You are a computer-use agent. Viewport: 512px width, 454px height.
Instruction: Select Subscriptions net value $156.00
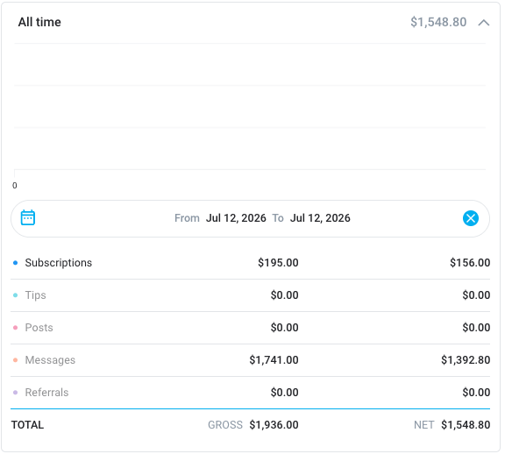470,263
